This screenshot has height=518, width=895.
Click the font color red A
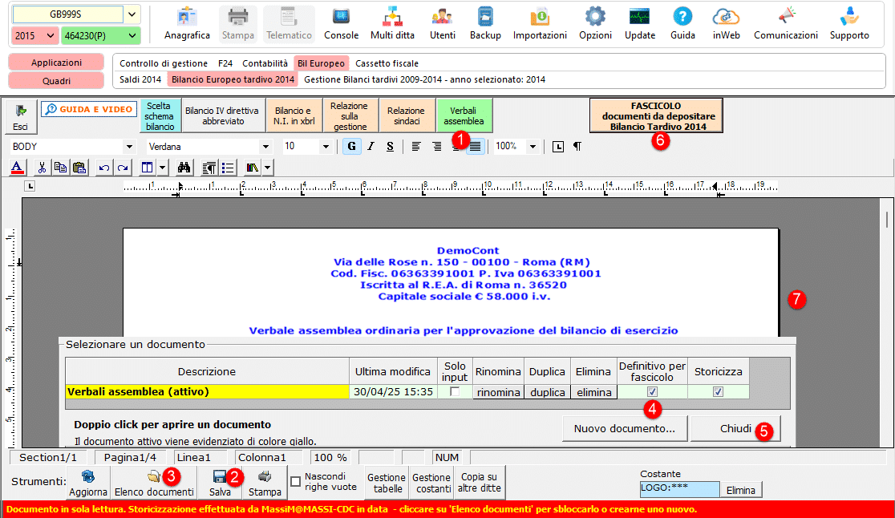[x=18, y=168]
